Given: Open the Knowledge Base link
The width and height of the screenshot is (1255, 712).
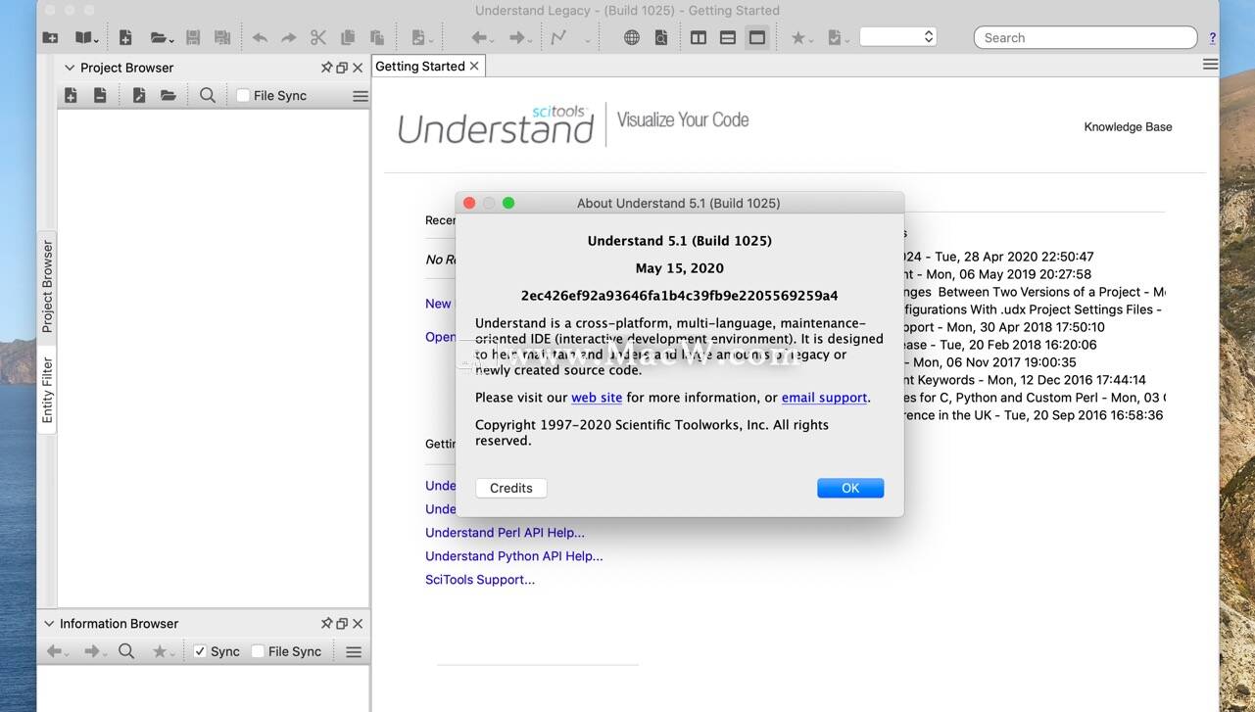Looking at the screenshot, I should coord(1128,126).
